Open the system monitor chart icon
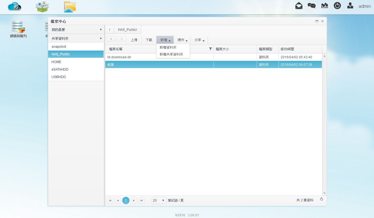374x218 pixels. point(324,6)
